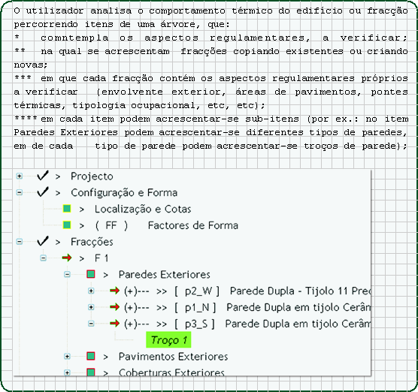Click the green square icon for Localização e Cotas
Image resolution: width=418 pixels, height=392 pixels.
(67, 209)
